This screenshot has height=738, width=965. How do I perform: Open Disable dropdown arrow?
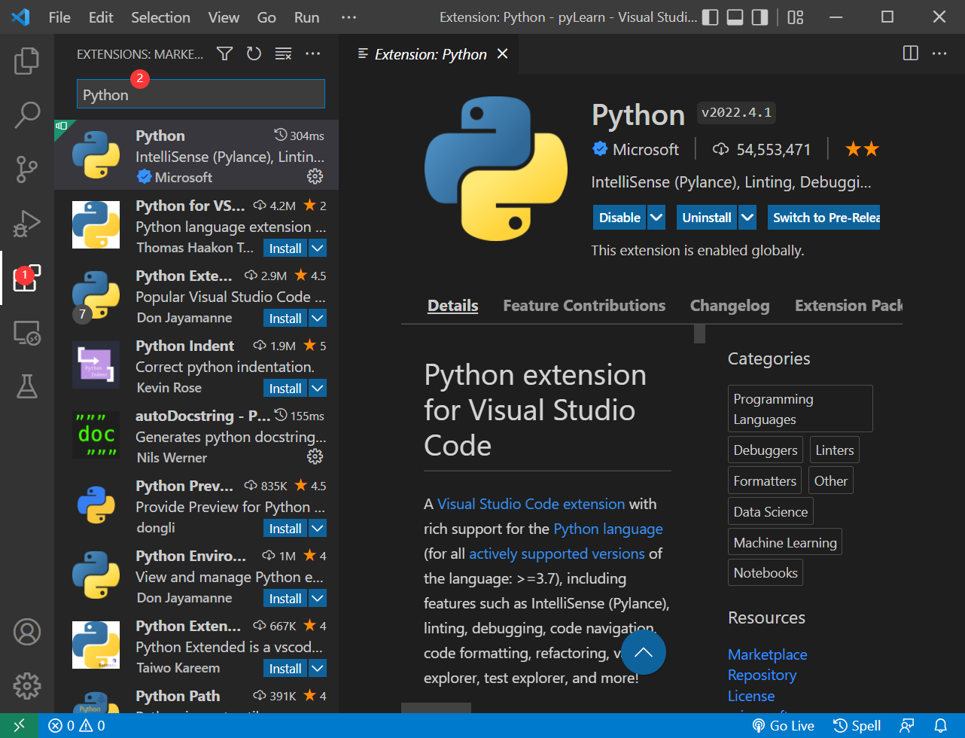[x=656, y=218]
